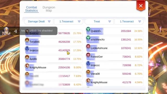Click percentage 8.72%
Screen dimensions: 167x94
[139, 65]
